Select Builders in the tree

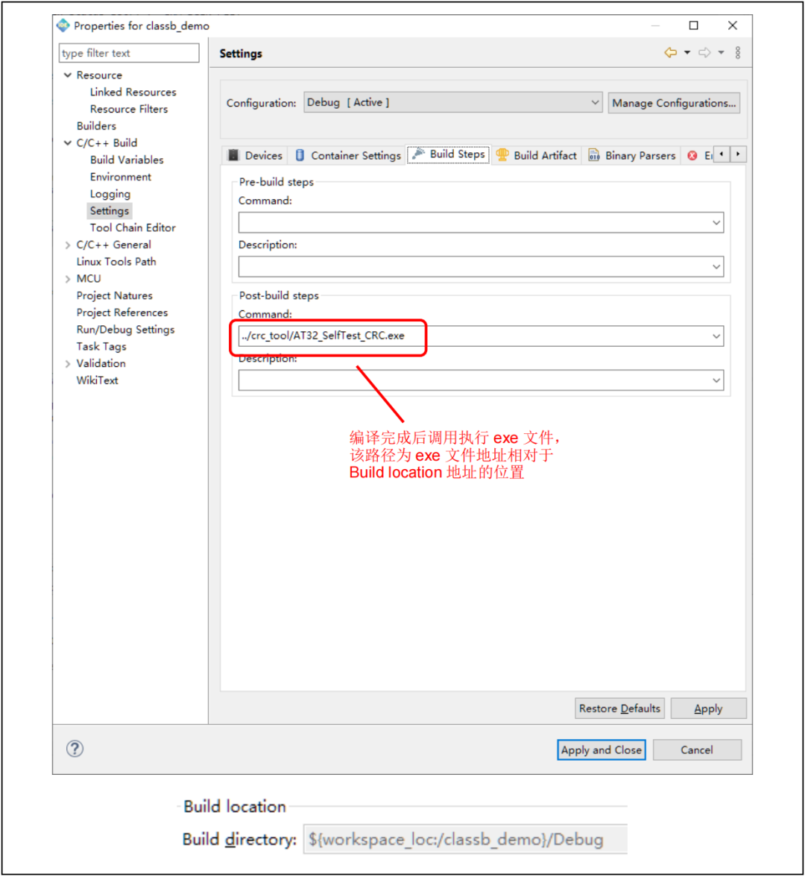click(x=96, y=126)
